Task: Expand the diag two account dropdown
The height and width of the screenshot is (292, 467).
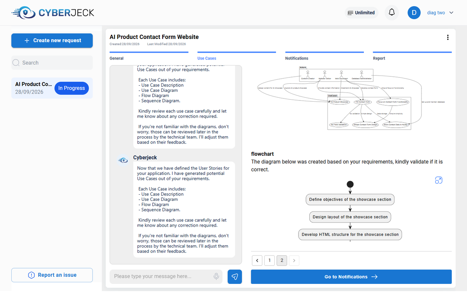Action: point(440,13)
